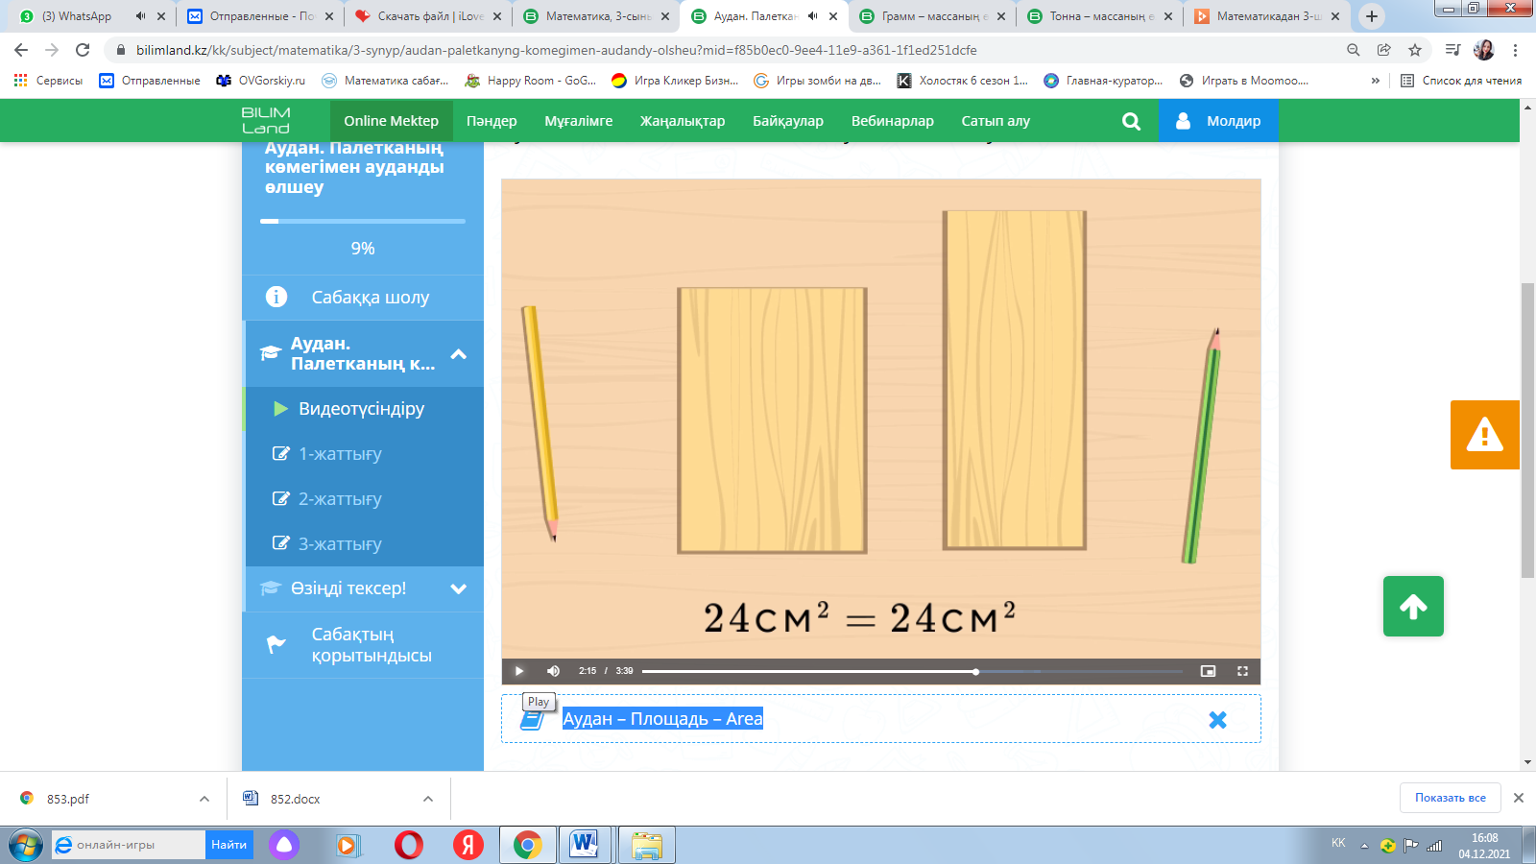Switch to the Тонна – массаның tab
This screenshot has width=1536, height=864.
click(x=1099, y=16)
